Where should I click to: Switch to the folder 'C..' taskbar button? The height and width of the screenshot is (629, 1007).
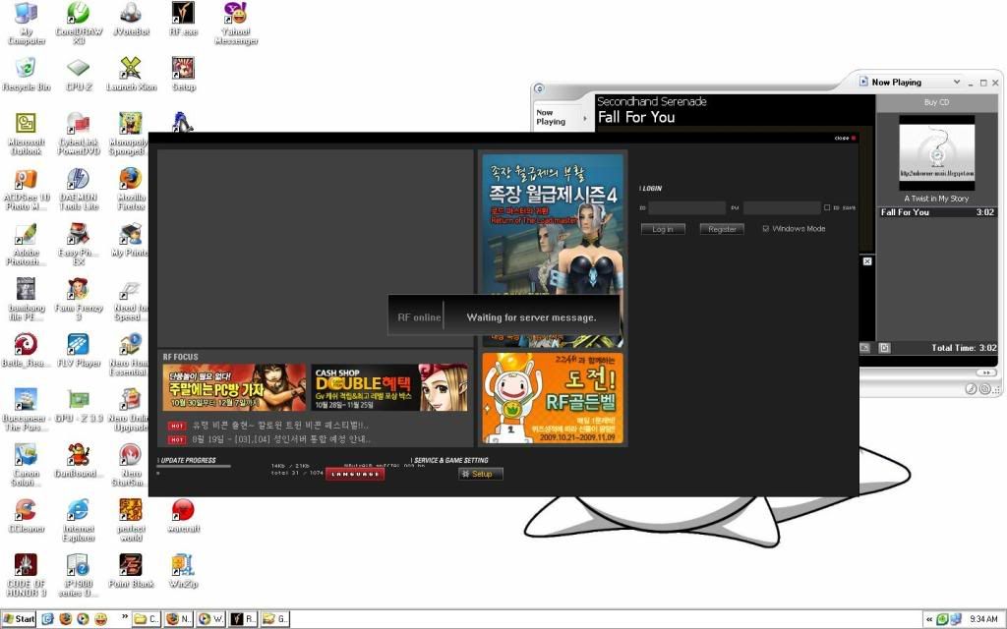coord(148,619)
